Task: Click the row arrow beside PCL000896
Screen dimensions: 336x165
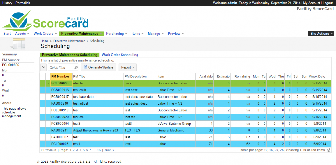Action: tap(48, 83)
